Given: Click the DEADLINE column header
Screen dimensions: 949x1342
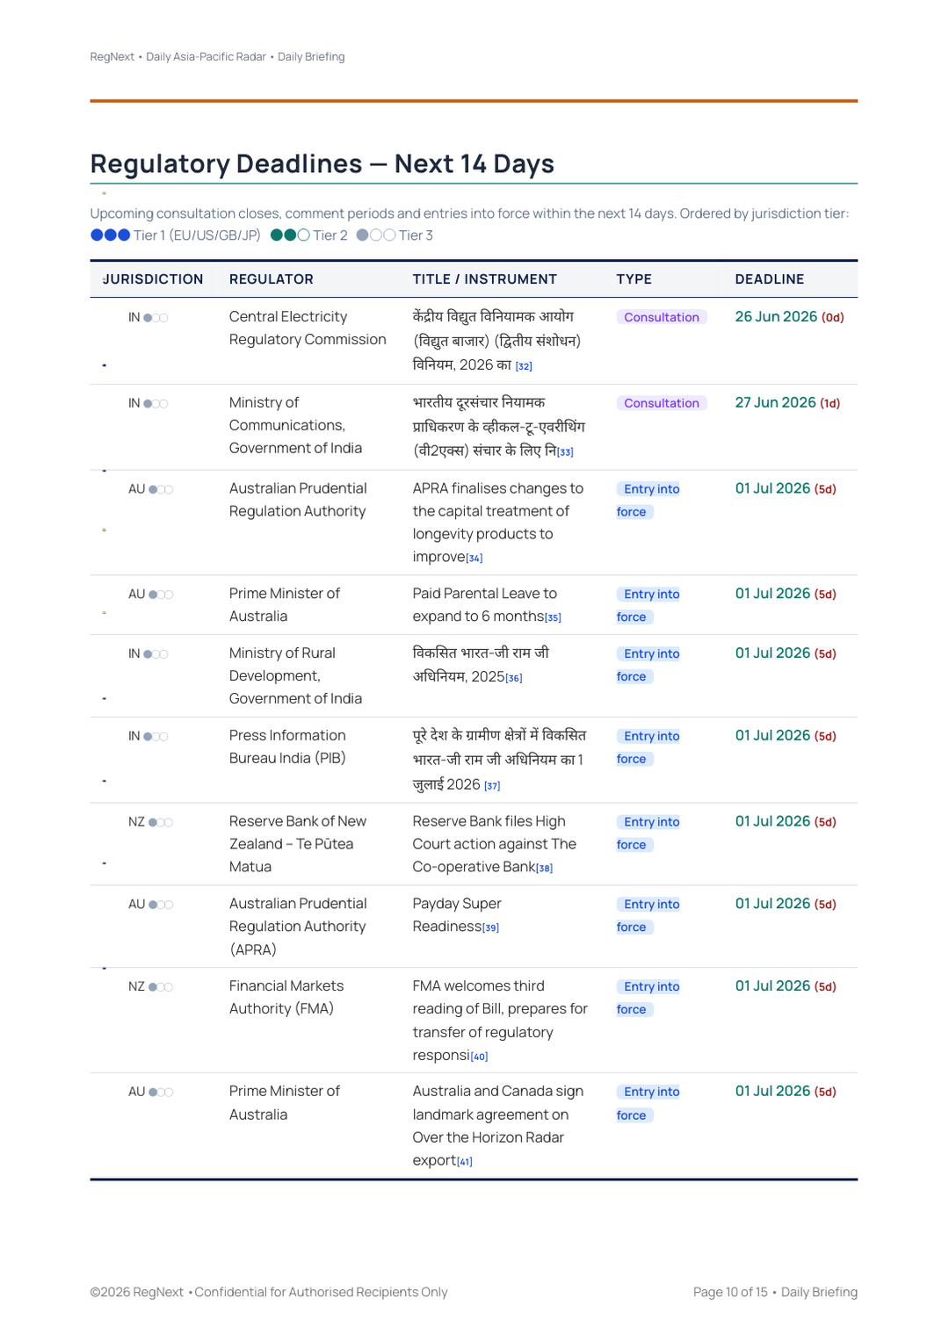Looking at the screenshot, I should pos(770,279).
